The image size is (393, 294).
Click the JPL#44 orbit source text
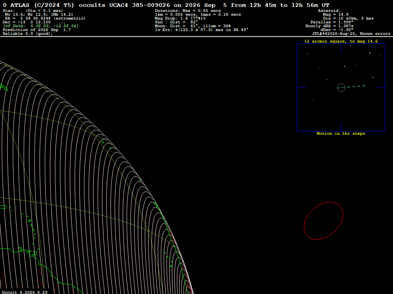coord(351,34)
